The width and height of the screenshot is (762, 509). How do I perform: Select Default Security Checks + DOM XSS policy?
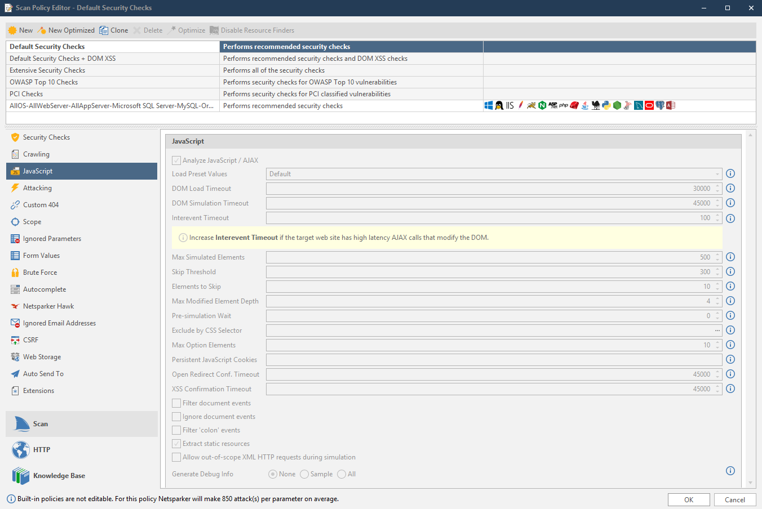point(380,59)
